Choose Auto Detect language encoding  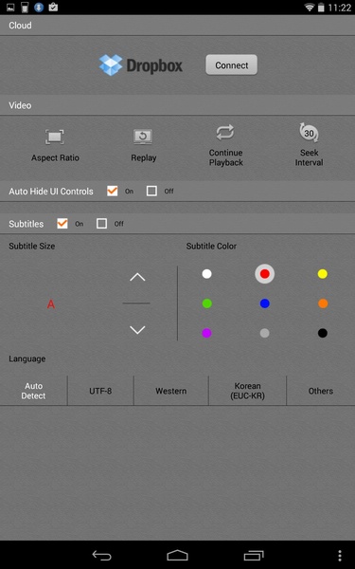[x=33, y=391]
